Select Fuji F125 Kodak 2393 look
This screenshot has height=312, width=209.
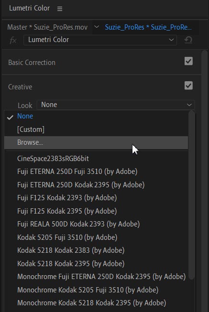click(x=96, y=198)
